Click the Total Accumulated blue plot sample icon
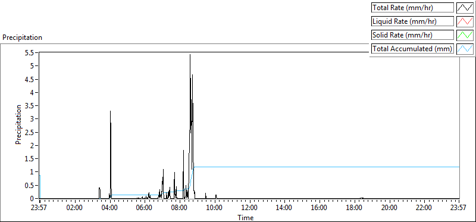 pos(465,49)
